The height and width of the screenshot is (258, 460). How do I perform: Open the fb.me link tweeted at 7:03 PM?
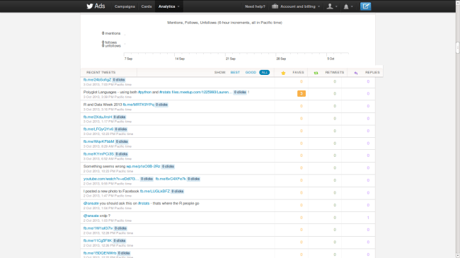coord(97,80)
